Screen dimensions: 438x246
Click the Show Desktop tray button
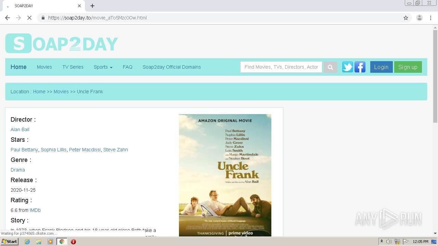434,242
